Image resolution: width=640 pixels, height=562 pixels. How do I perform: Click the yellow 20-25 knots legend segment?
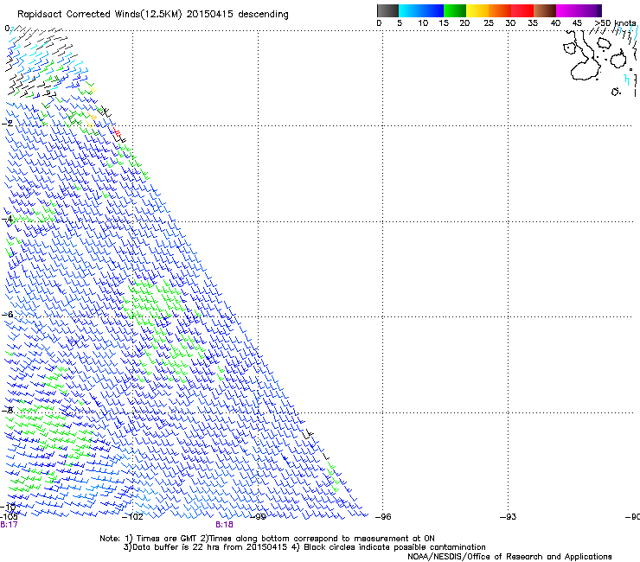pos(477,10)
